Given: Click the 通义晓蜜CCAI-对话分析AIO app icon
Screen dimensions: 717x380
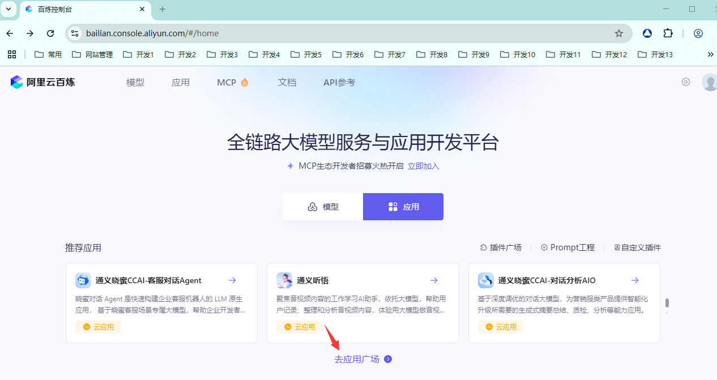Looking at the screenshot, I should (x=486, y=280).
